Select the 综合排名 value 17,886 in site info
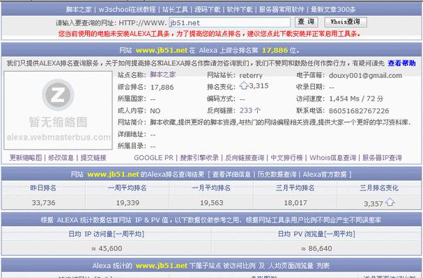Viewport: 423px width, 278px height. tap(162, 87)
